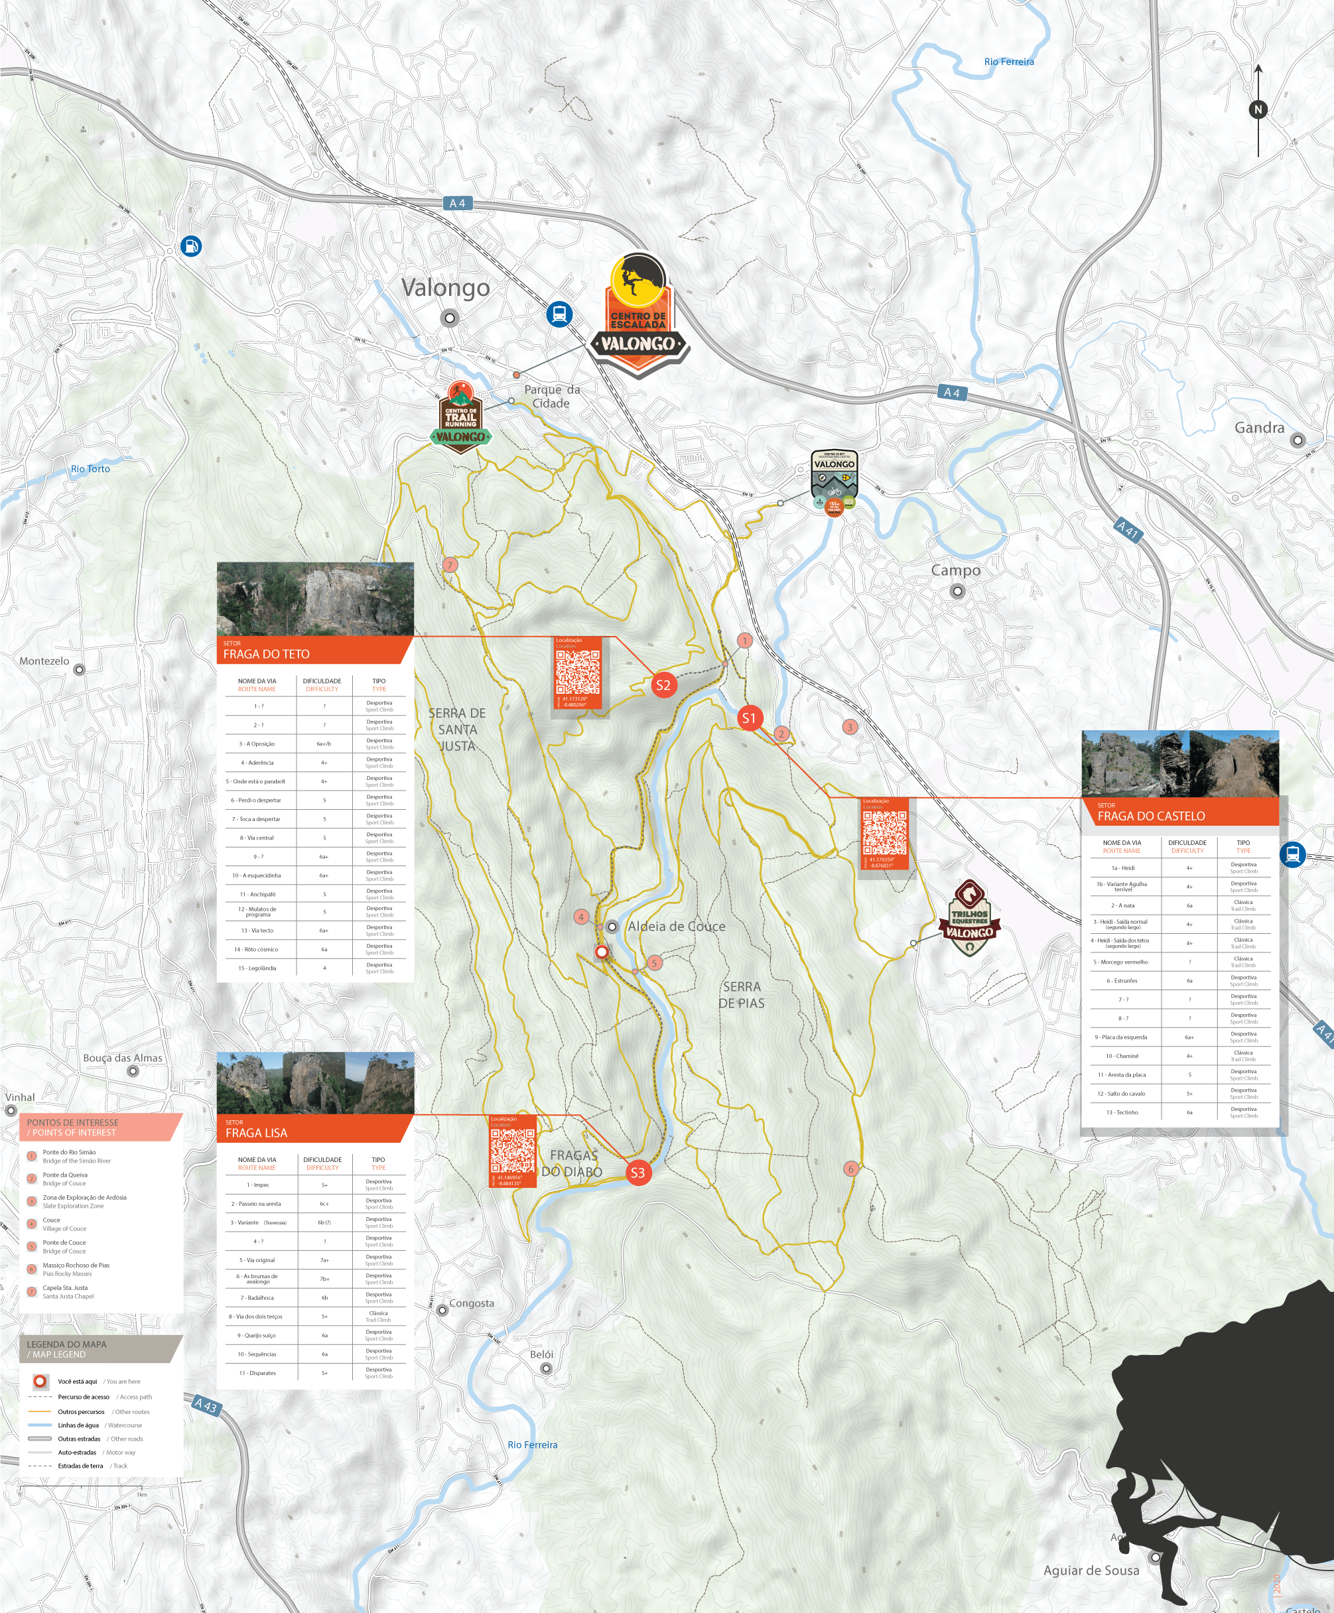The height and width of the screenshot is (1613, 1334).
Task: Click the red you-are-here ring on the map
Action: (x=602, y=952)
